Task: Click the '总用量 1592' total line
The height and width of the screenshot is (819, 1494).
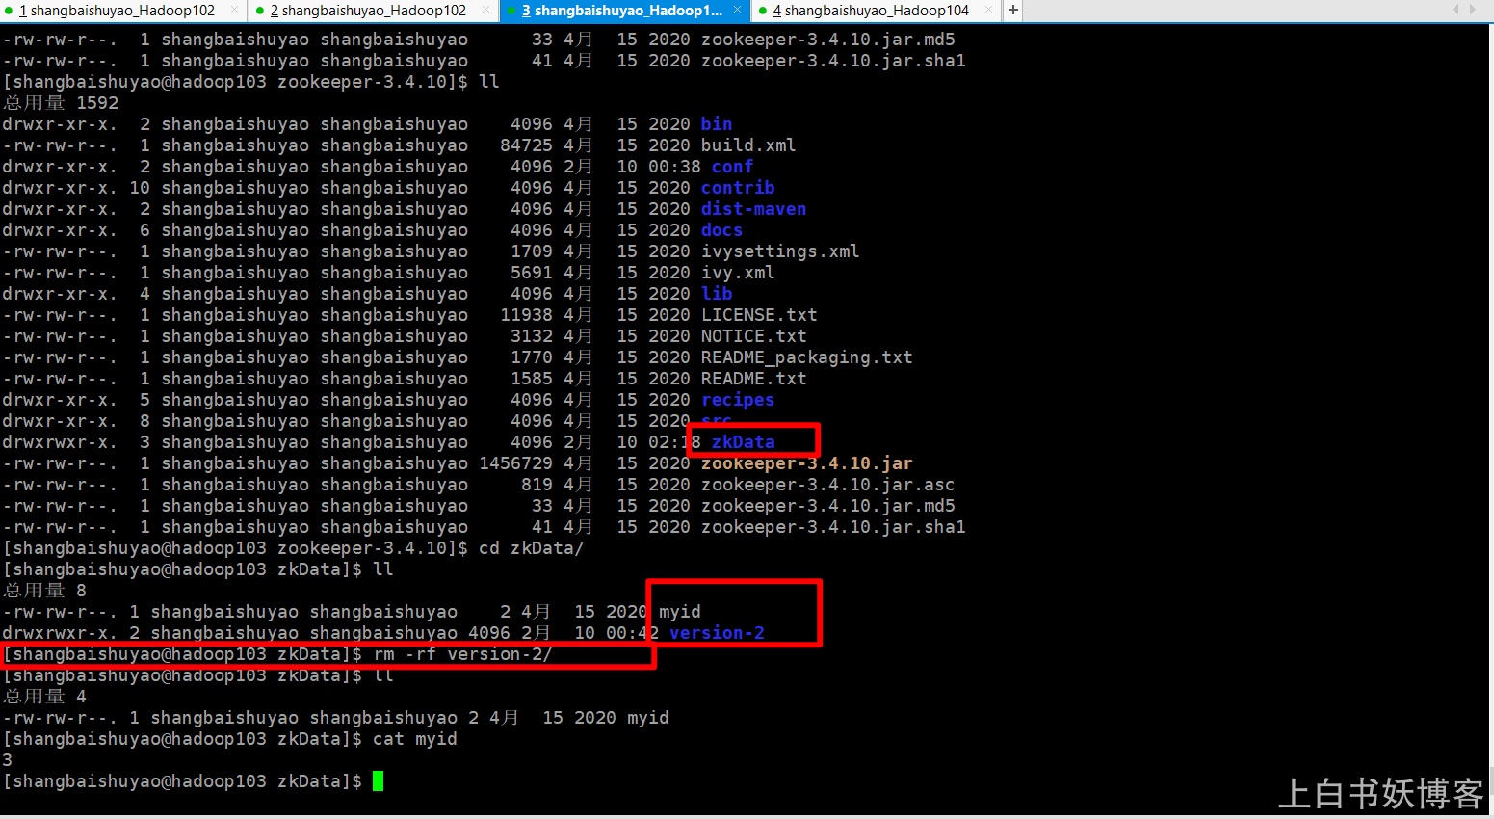Action: point(61,103)
